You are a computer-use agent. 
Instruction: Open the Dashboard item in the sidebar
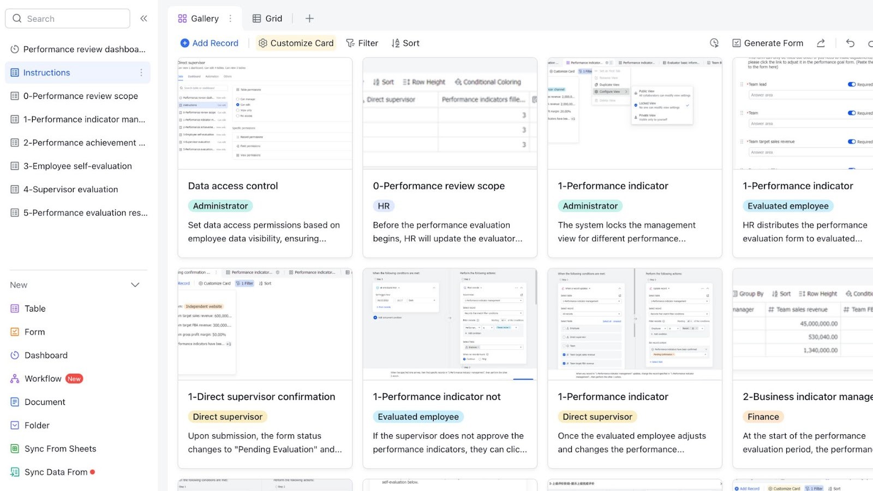tap(46, 355)
